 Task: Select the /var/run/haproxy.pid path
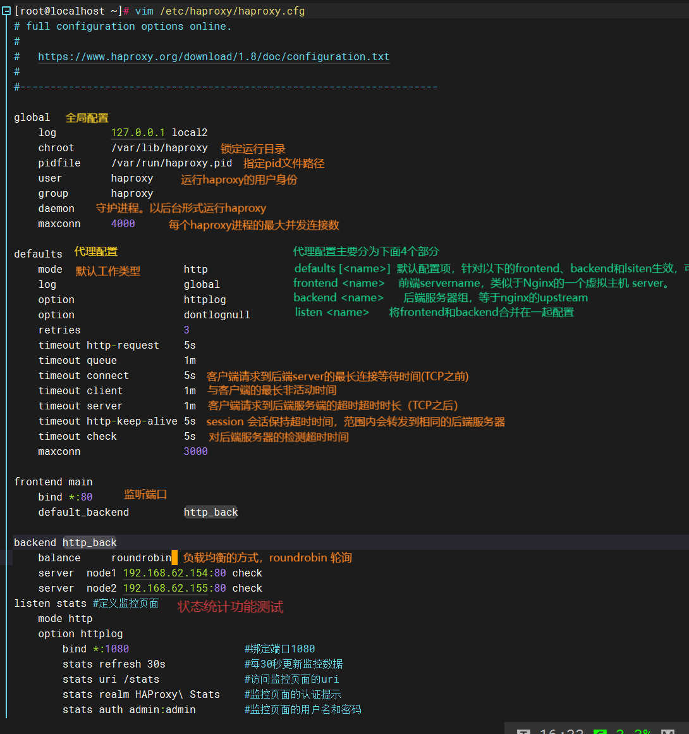(x=171, y=163)
